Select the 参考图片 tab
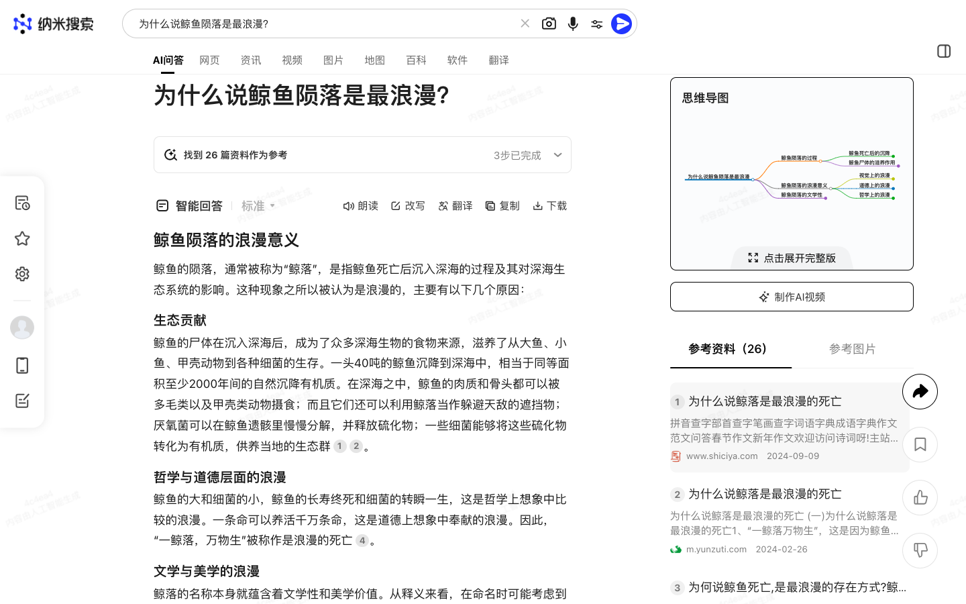Viewport: 966px width, 604px height. coord(853,349)
